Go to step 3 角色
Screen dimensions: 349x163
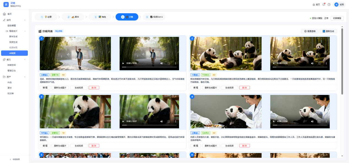(x=100, y=17)
